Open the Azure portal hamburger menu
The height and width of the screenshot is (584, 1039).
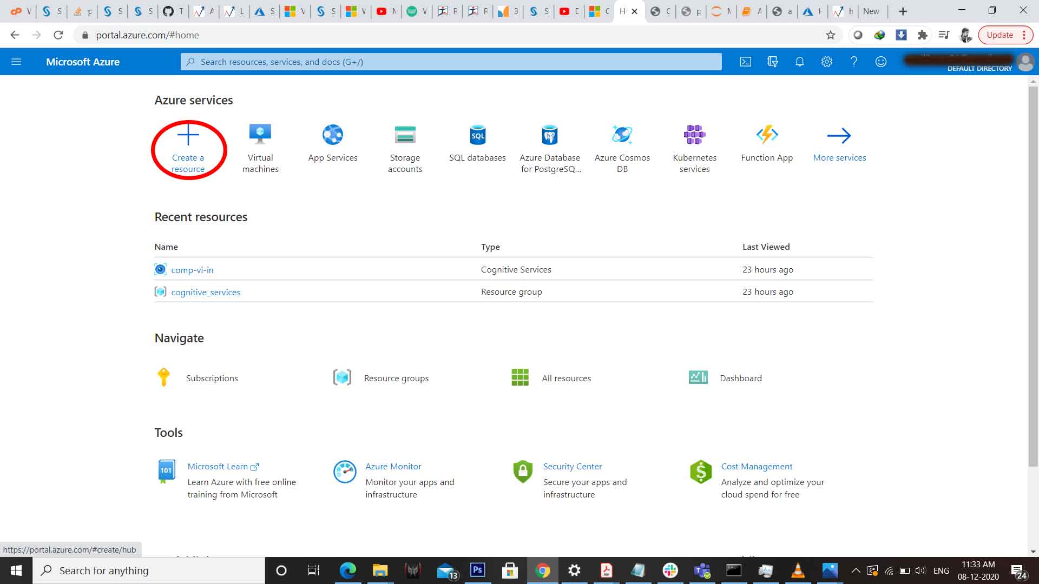(16, 62)
